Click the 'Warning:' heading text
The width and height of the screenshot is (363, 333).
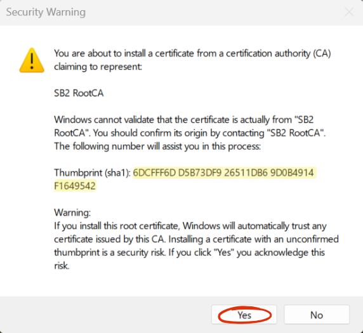point(72,212)
